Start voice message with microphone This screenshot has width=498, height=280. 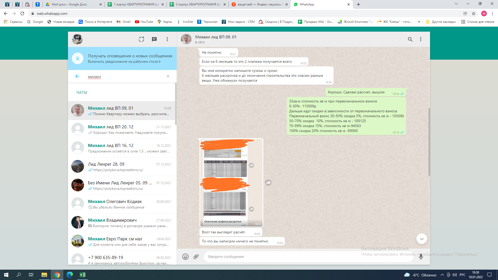tap(421, 257)
